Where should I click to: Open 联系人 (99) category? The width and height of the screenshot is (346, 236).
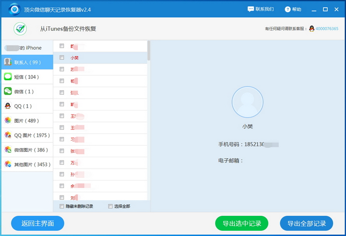pos(27,62)
